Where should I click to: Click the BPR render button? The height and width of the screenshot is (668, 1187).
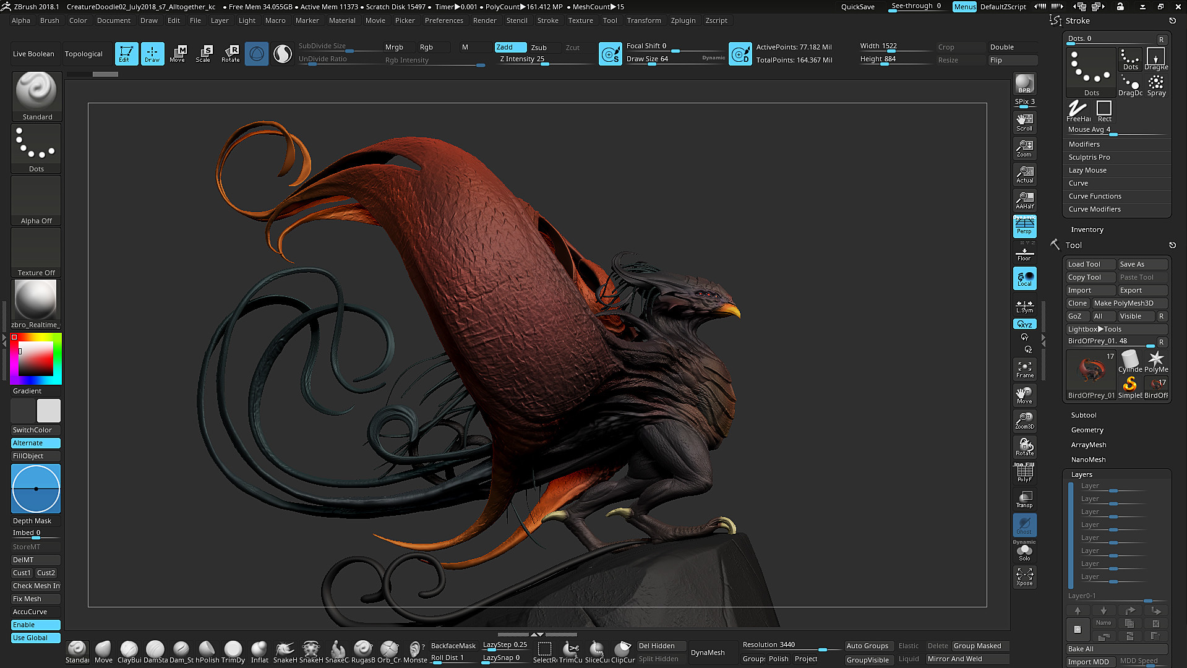(x=1024, y=84)
